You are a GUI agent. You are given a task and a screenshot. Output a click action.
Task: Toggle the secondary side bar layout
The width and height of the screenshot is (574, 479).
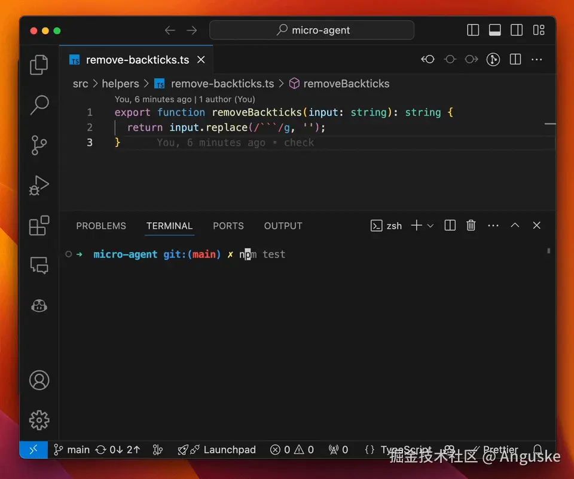click(517, 30)
